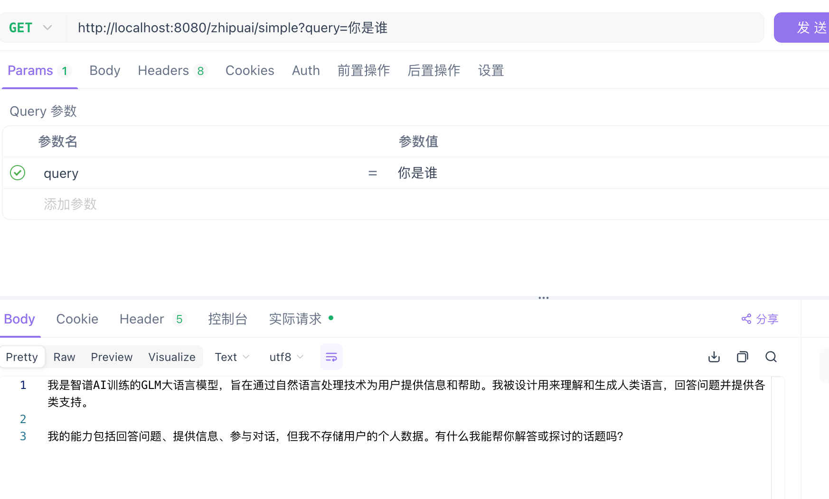
Task: Click the three-dot panel divider handle
Action: point(544,298)
